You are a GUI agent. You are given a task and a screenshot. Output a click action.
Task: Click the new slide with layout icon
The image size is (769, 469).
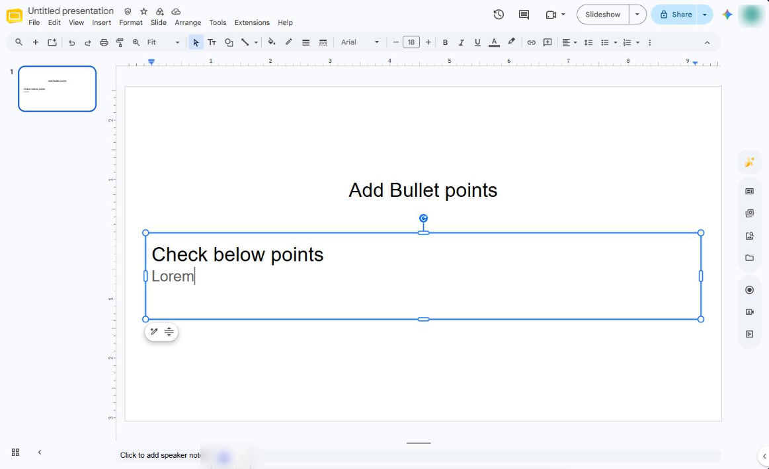click(x=52, y=43)
